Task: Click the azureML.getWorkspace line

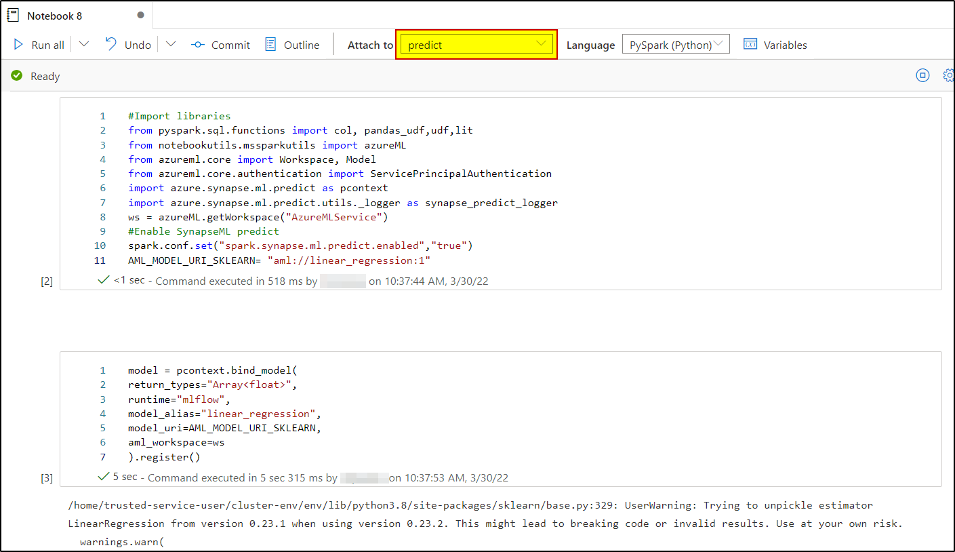Action: coord(257,217)
